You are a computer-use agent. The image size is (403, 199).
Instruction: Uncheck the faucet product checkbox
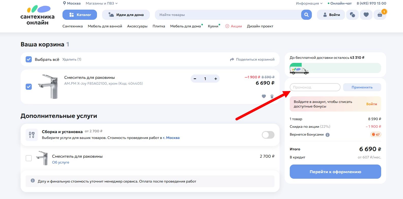29,87
